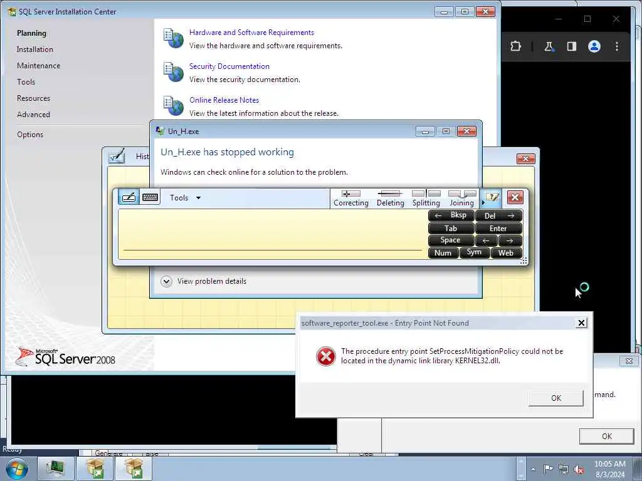The width and height of the screenshot is (642, 481).
Task: Open the device manager taskbar icon
Action: pos(56,468)
